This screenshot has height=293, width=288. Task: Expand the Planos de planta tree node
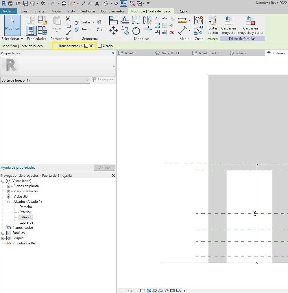click(8, 186)
